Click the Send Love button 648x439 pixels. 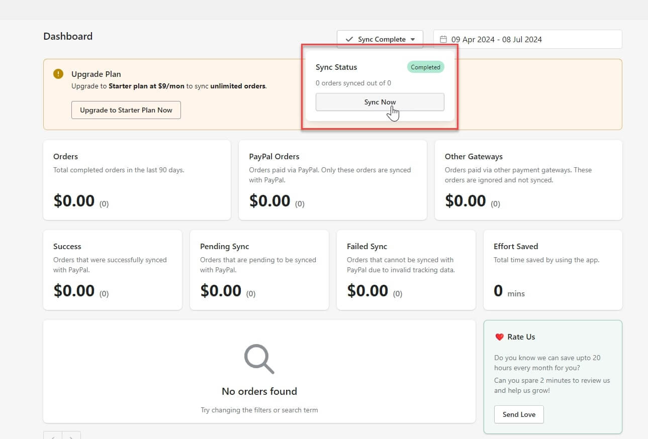[518, 414]
